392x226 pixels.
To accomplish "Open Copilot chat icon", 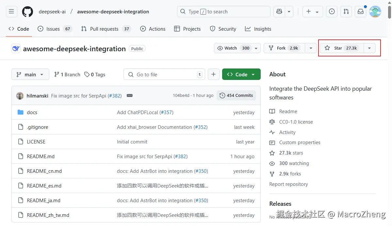I will [279, 12].
